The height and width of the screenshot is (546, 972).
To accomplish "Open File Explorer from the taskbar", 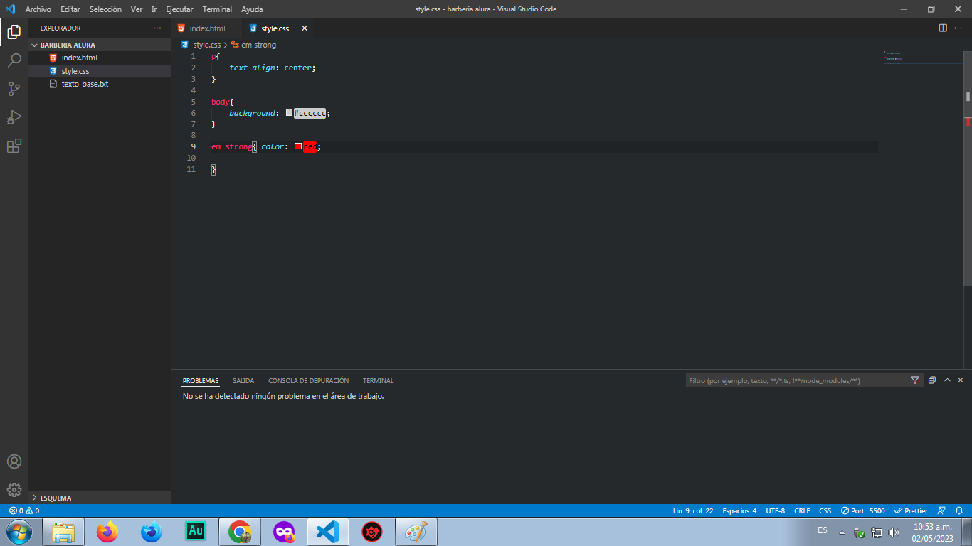I will (x=63, y=531).
